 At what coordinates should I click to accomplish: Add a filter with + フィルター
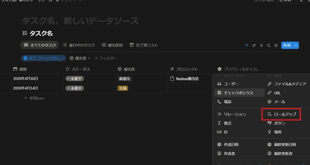[x=106, y=58]
